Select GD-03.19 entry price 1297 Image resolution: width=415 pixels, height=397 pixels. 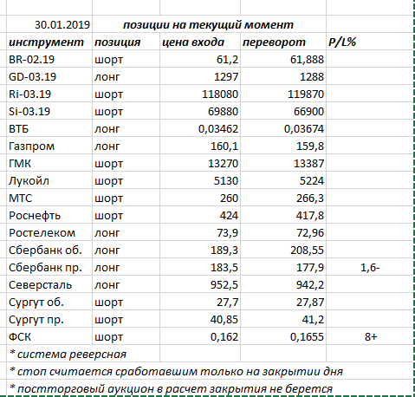200,76
